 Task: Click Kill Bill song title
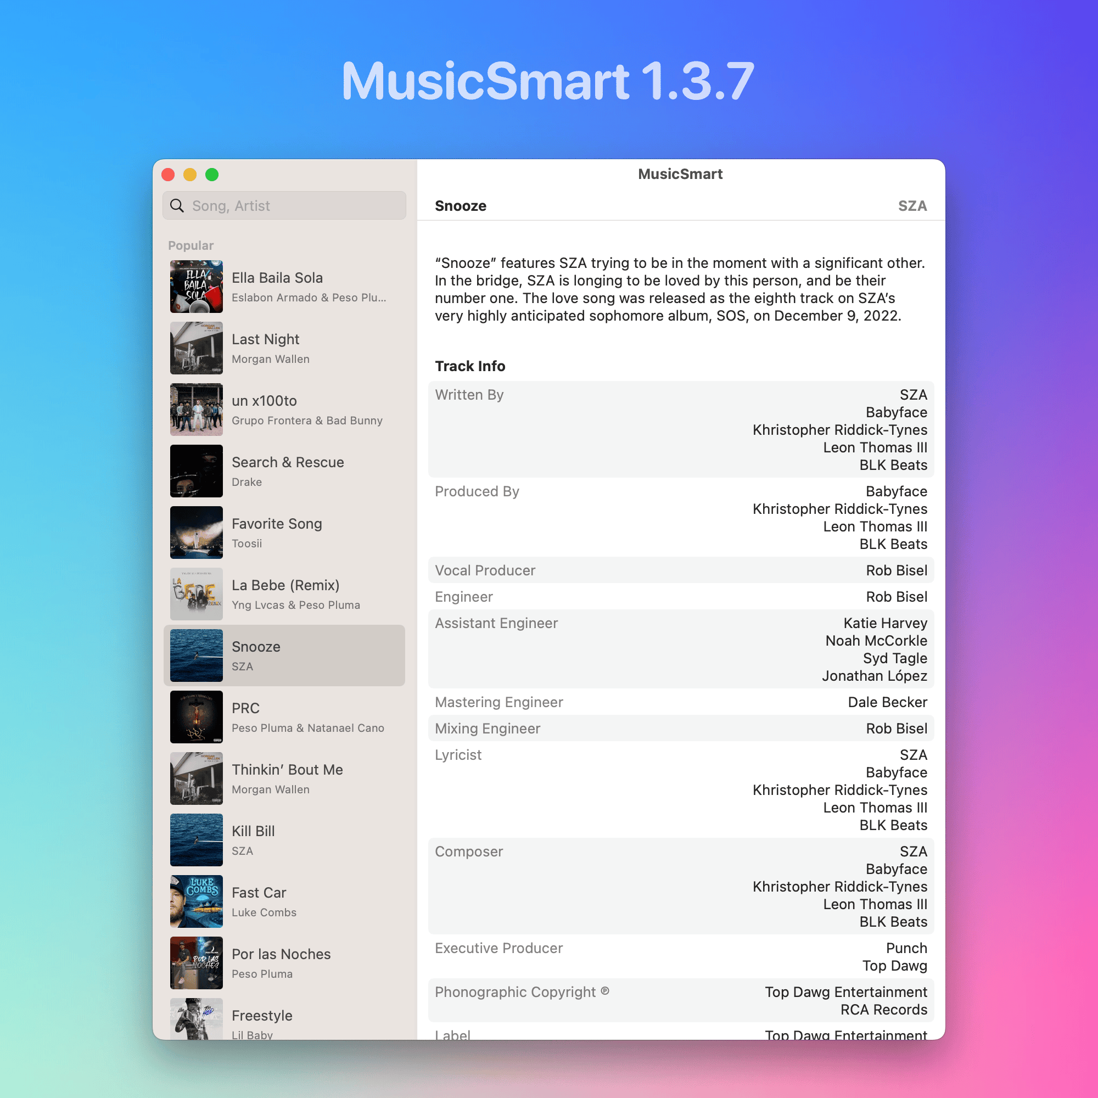254,831
